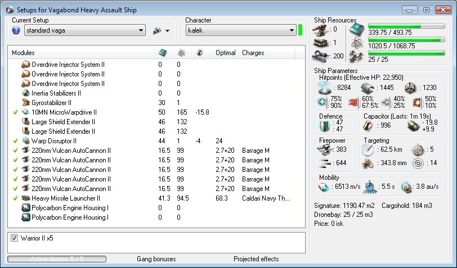
Task: Click the scan resolution icon showing 343.8 mm
Action: tap(368, 163)
